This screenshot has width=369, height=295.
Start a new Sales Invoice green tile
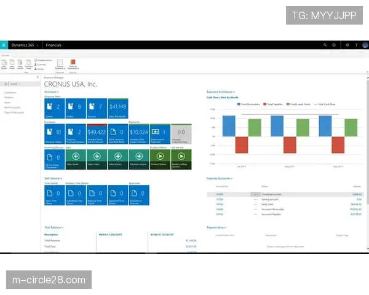coord(118,159)
